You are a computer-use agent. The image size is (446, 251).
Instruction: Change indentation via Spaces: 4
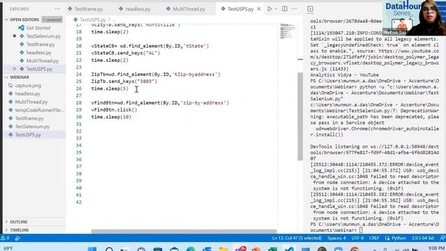click(x=337, y=238)
